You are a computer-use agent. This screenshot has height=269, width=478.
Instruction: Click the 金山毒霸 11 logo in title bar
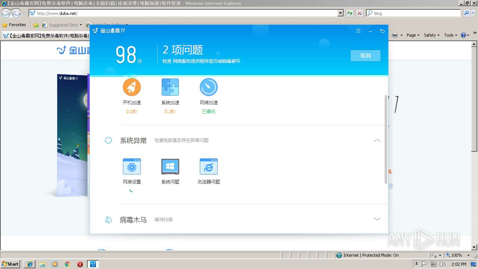point(109,31)
